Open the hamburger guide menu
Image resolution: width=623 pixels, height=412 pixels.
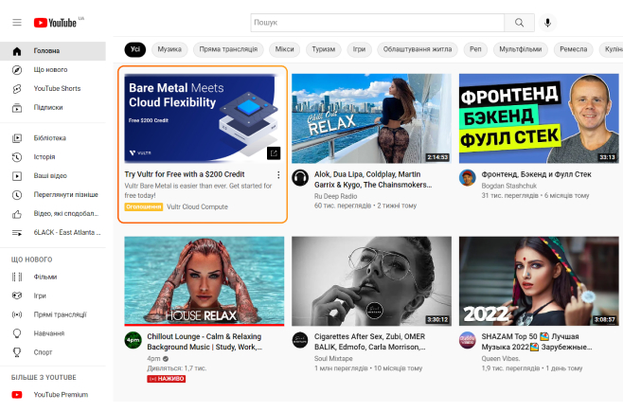[x=17, y=23]
